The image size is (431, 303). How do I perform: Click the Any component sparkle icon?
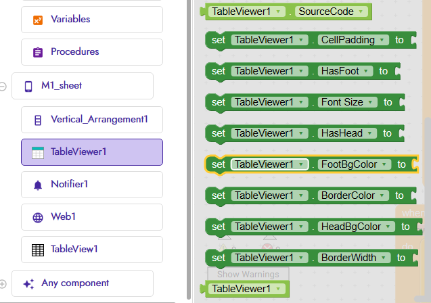point(28,283)
